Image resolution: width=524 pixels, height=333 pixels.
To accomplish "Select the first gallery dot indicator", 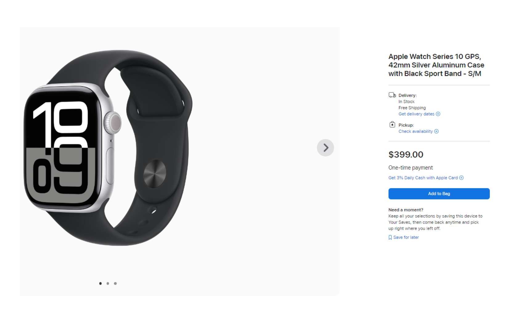I will tap(100, 283).
